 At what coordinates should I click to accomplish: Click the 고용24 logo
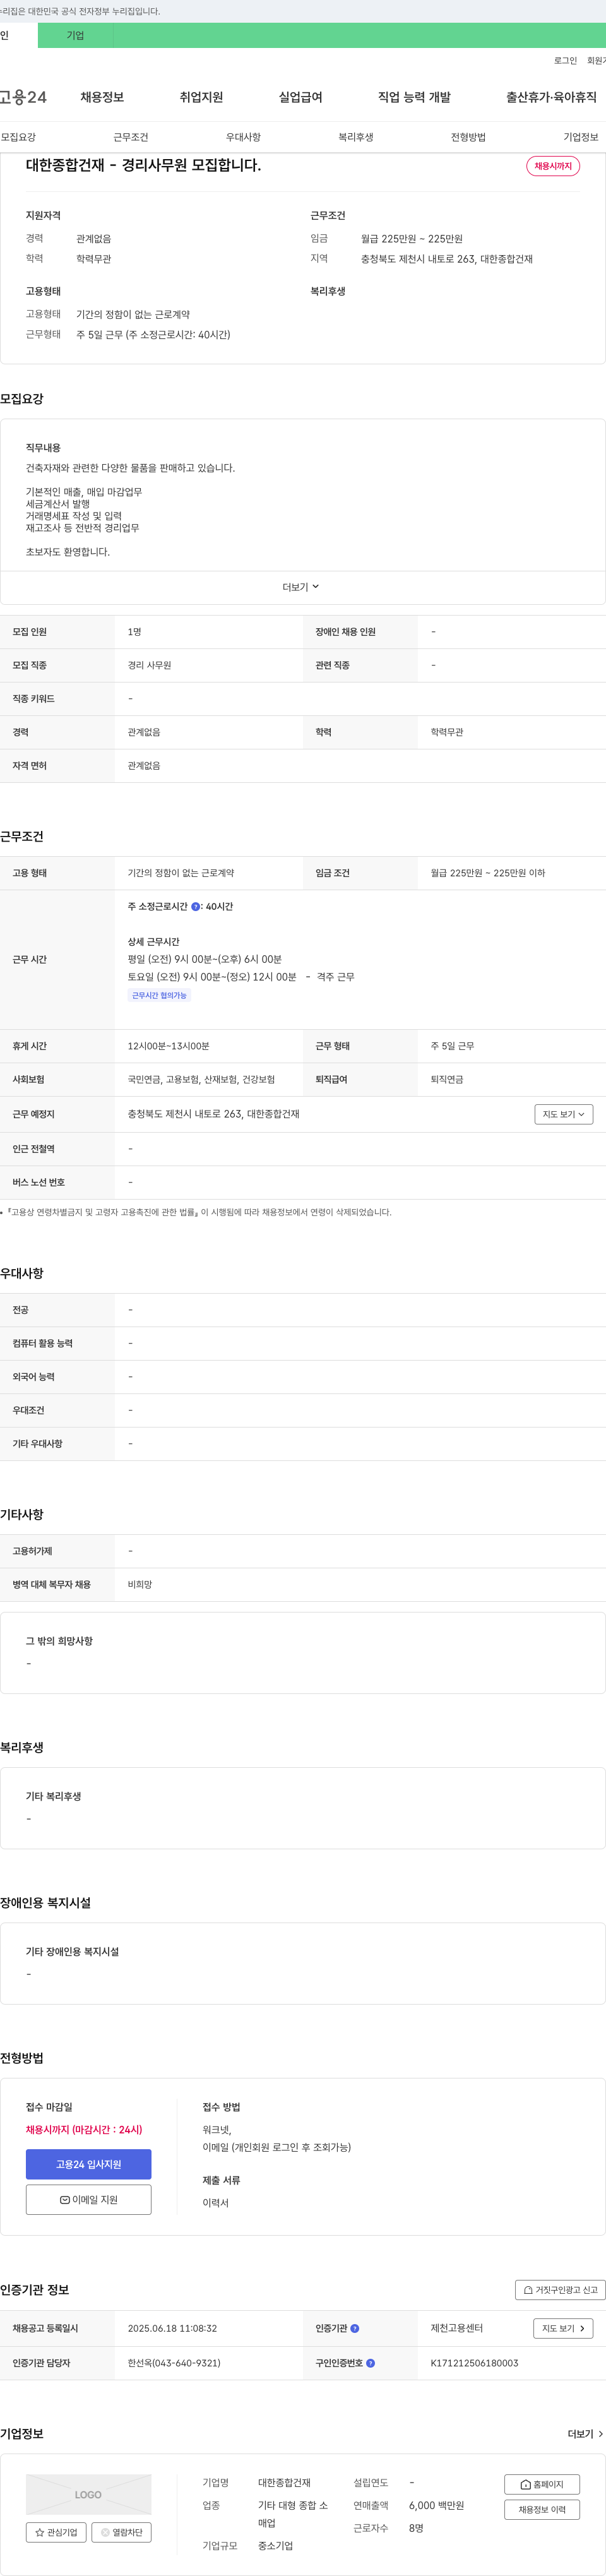coord(23,97)
